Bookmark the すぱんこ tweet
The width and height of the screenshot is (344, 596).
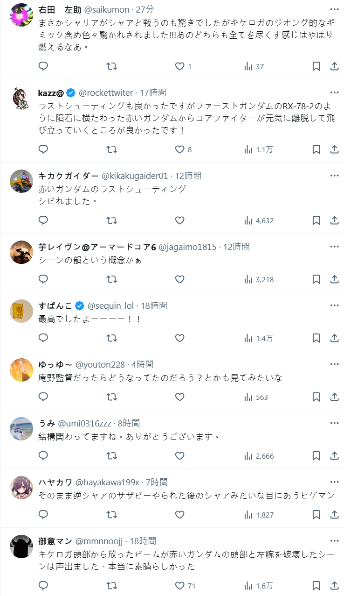click(x=316, y=338)
